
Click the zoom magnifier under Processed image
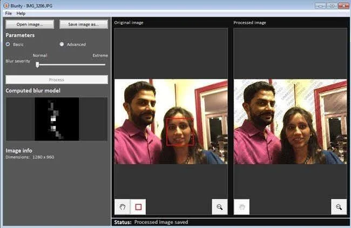click(x=339, y=207)
